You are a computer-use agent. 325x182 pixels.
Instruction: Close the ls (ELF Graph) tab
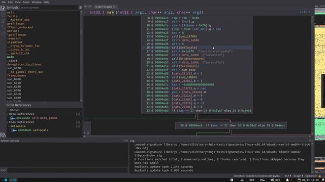coord(114,7)
